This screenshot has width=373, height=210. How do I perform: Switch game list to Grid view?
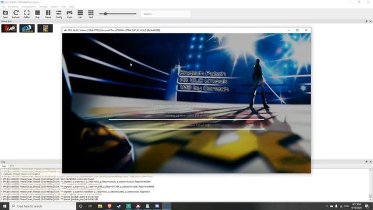pyautogui.click(x=91, y=14)
